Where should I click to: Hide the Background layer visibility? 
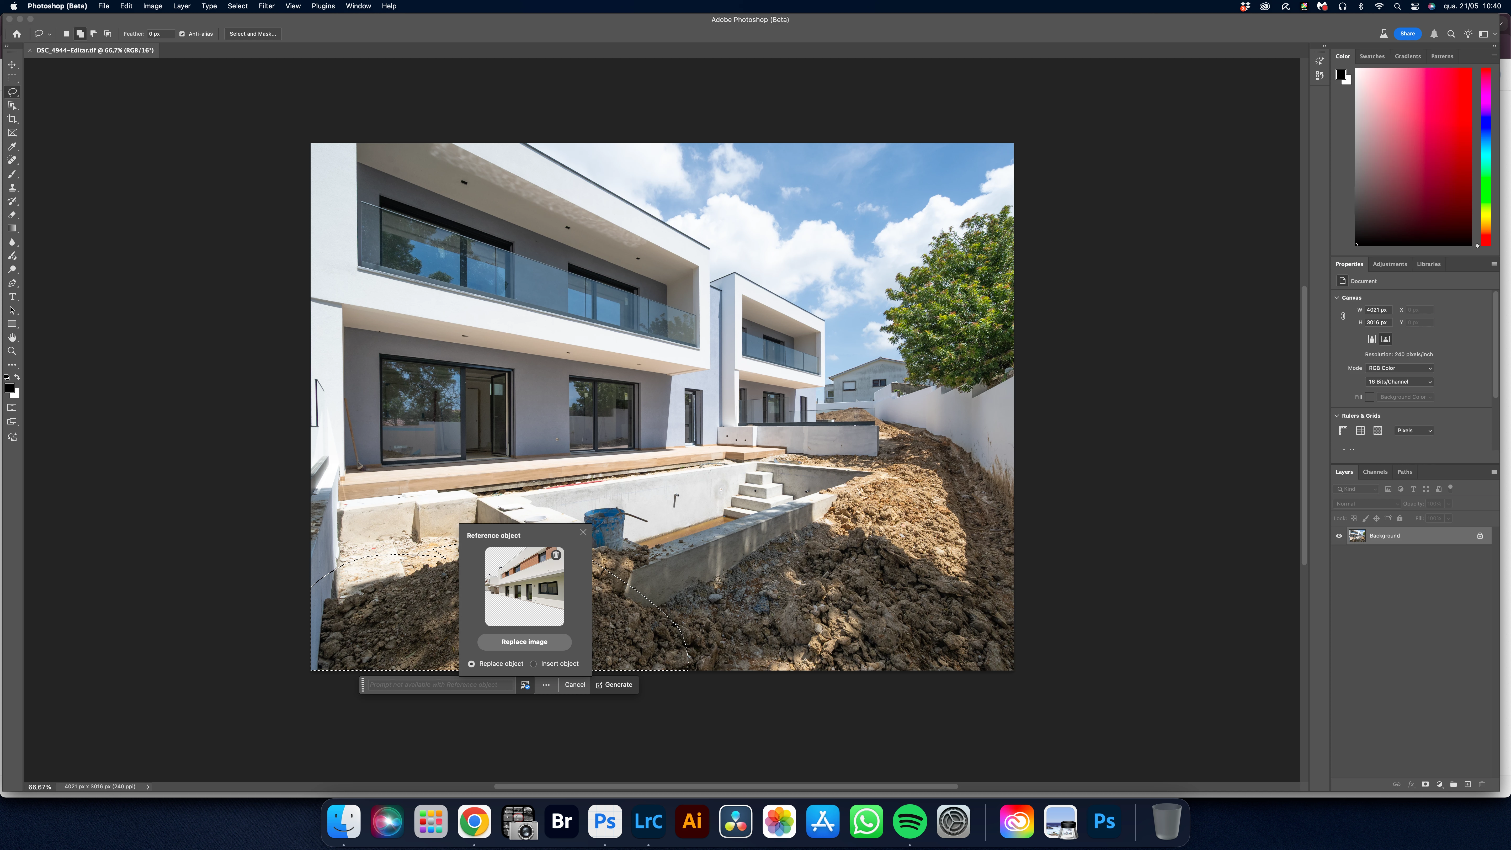click(x=1339, y=535)
